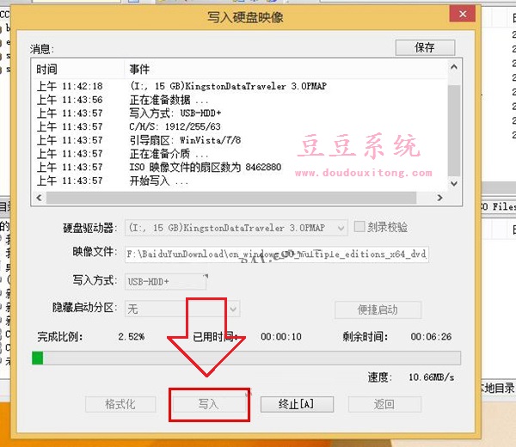Viewport: 516px width, 447px height.
Task: Enable the 刻录校验 verify checkbox
Action: pos(359,227)
